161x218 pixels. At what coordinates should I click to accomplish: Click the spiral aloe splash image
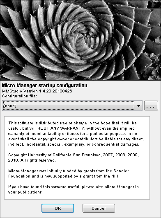tap(80, 40)
